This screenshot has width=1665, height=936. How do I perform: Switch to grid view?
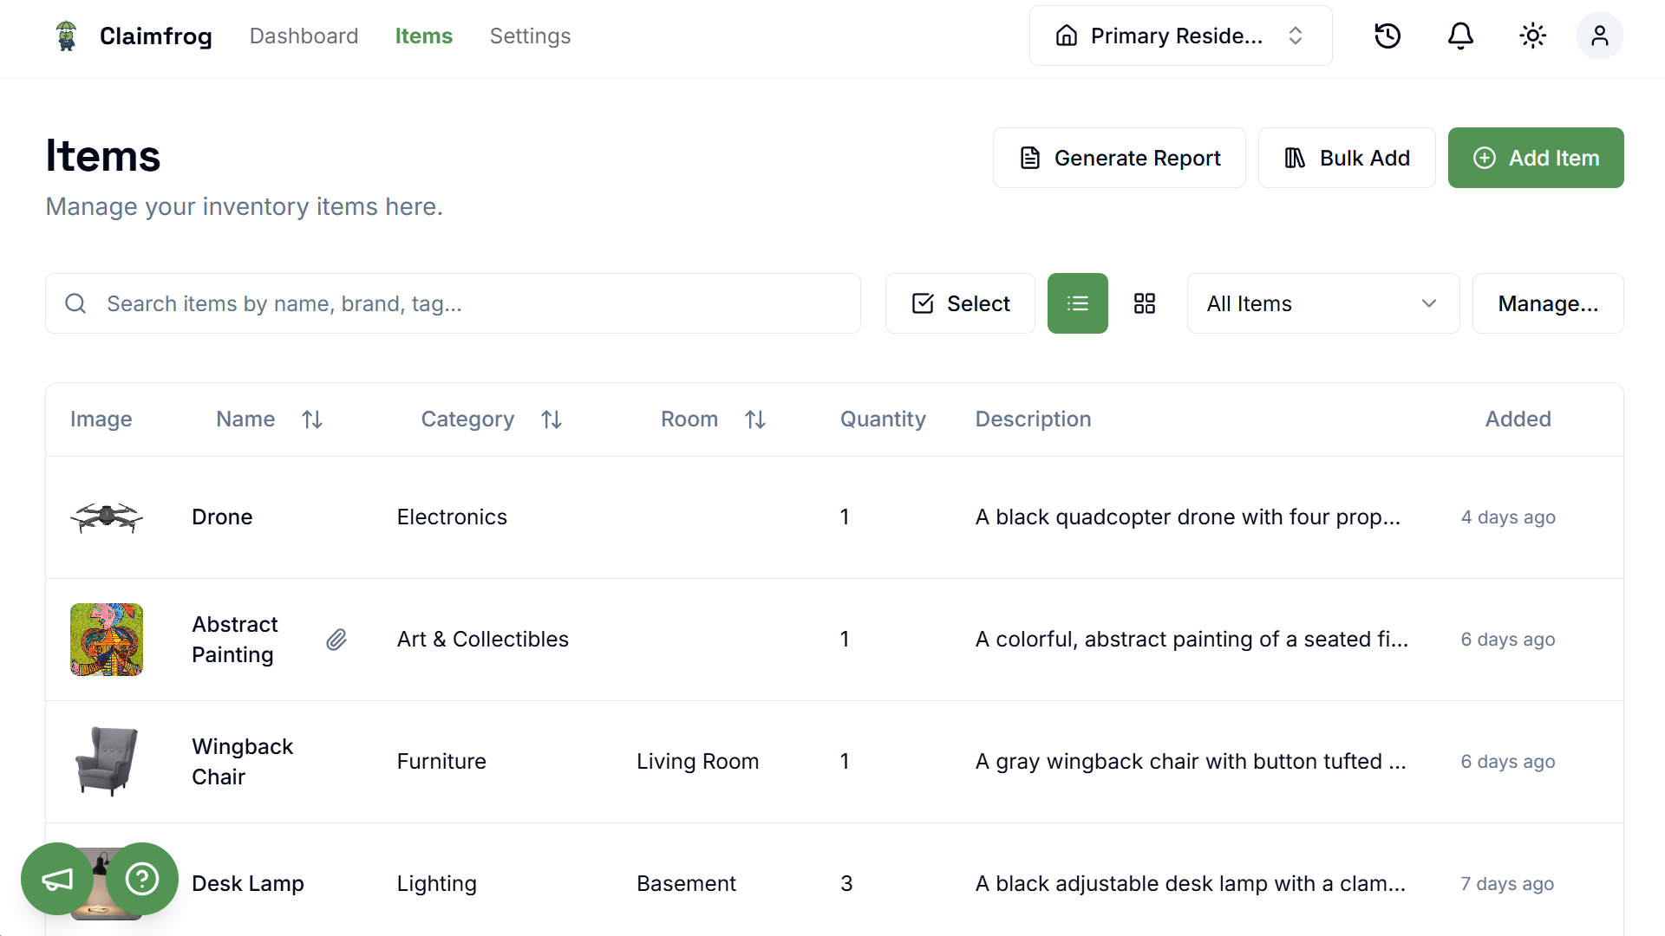(1144, 303)
